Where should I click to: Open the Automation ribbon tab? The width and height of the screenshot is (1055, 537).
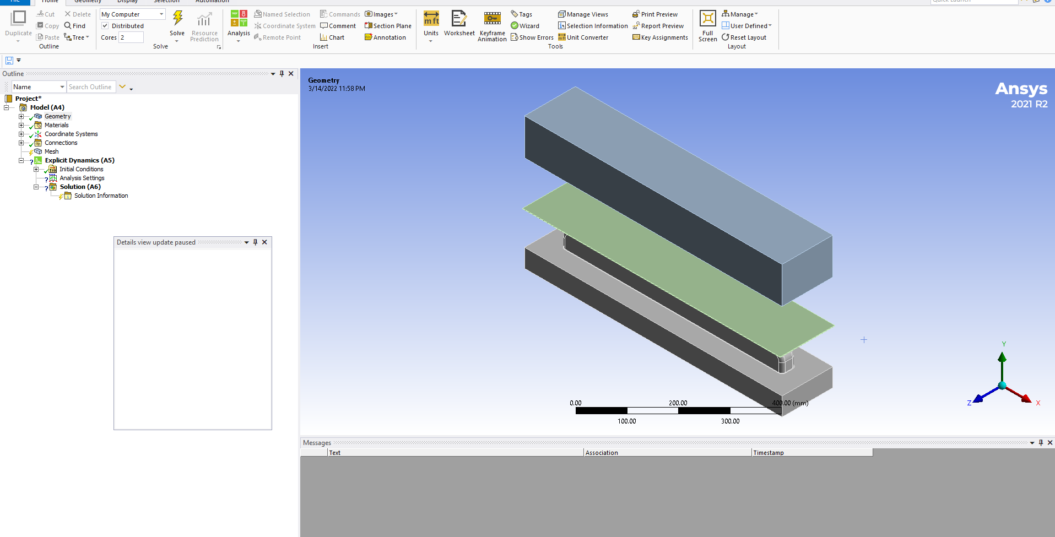pyautogui.click(x=212, y=2)
